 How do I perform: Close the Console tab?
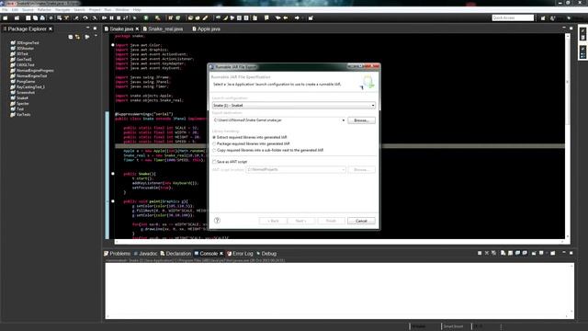[221, 254]
